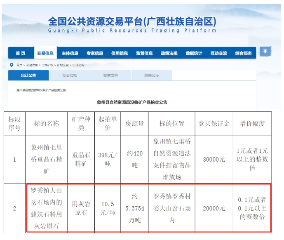
Task: Open the 结果公示 tab
Action: pos(152,75)
